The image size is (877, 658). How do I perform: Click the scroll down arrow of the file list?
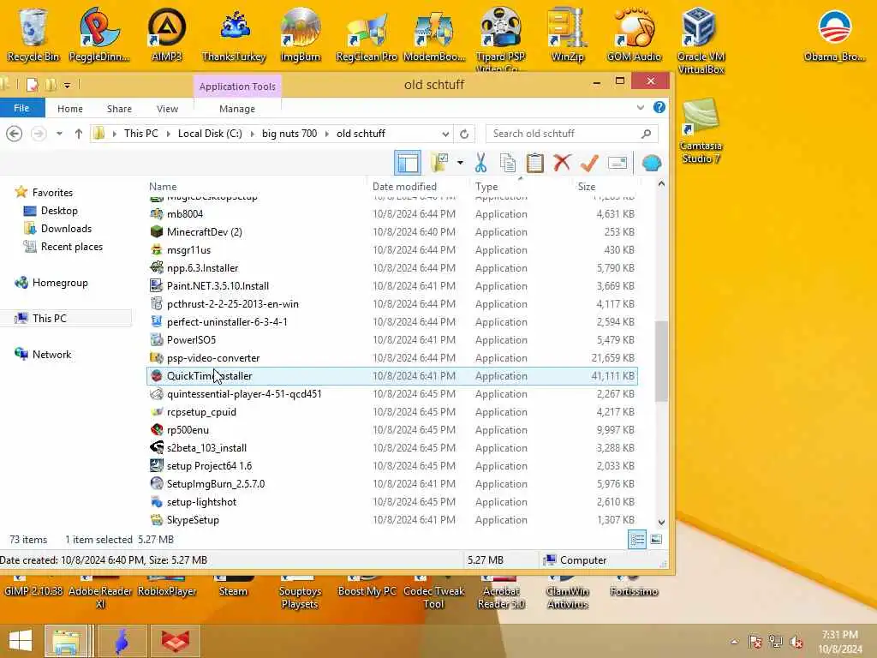(x=661, y=522)
